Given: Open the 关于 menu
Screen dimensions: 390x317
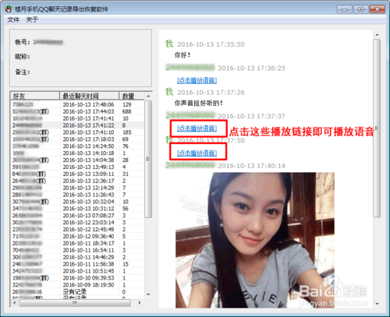Looking at the screenshot, I should tap(32, 19).
